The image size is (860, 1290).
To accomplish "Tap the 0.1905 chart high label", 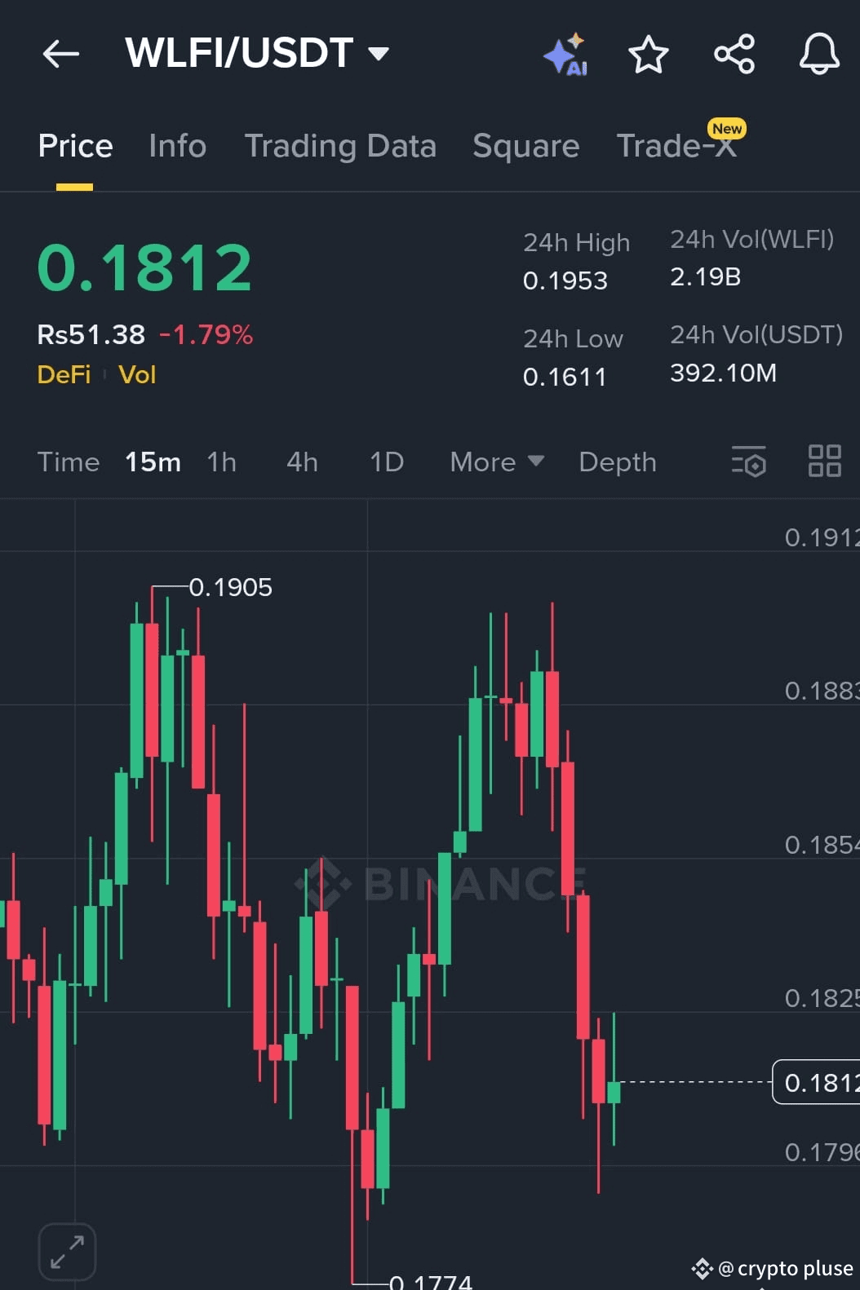I will tap(231, 587).
